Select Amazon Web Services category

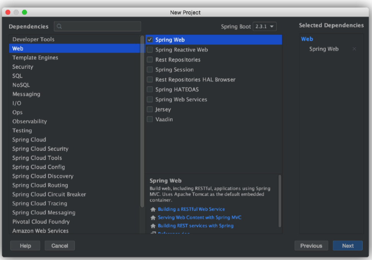pos(75,231)
